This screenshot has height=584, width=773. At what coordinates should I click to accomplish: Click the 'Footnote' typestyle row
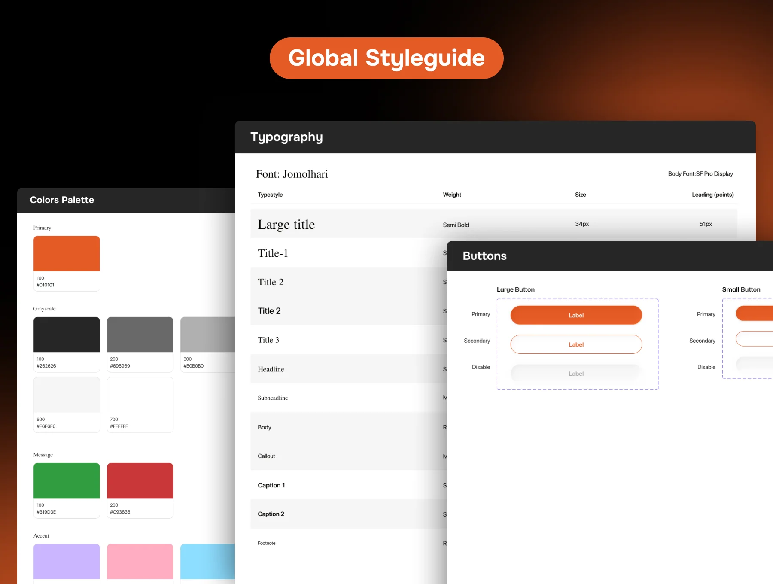[x=349, y=543]
